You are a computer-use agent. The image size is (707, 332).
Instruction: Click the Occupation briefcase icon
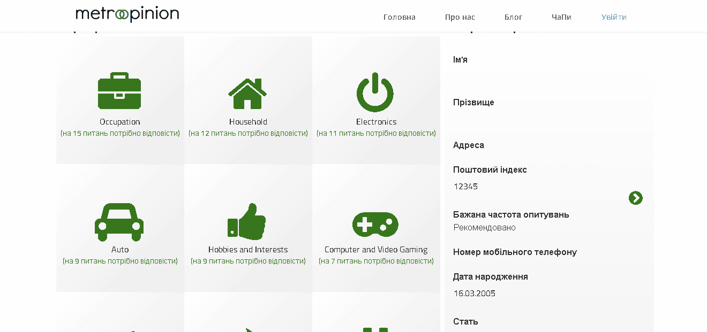click(119, 91)
